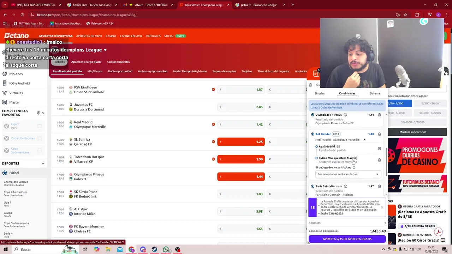Viewport: 452px width, 254px height.
Task: Open Master in the sidebar
Action: [14, 102]
